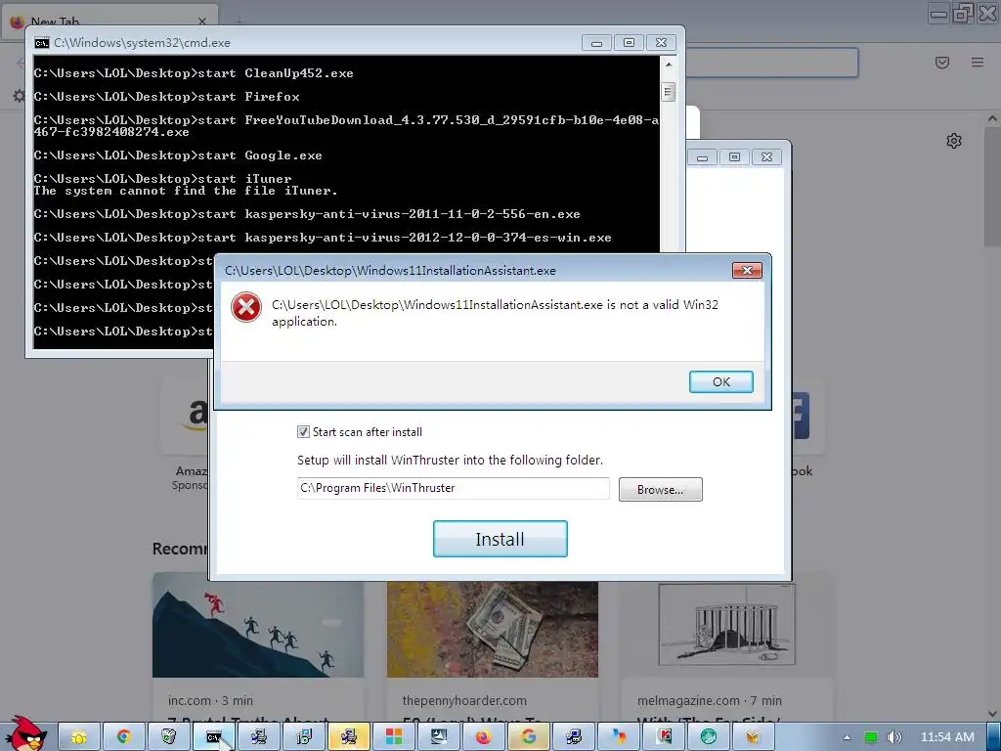1001x751 pixels.
Task: Maximize the WinThruster setup window
Action: pyautogui.click(x=734, y=157)
